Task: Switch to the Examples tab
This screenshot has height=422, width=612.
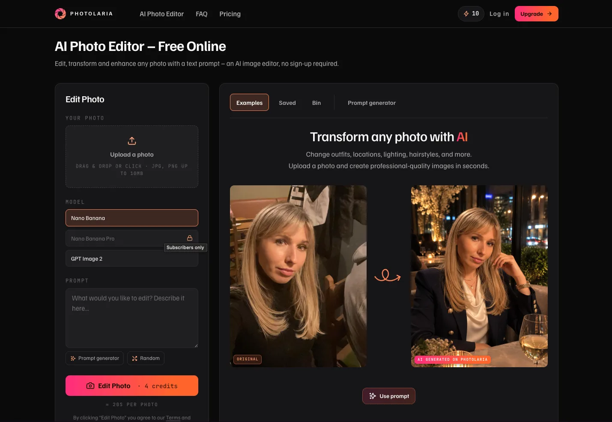Action: [x=249, y=102]
